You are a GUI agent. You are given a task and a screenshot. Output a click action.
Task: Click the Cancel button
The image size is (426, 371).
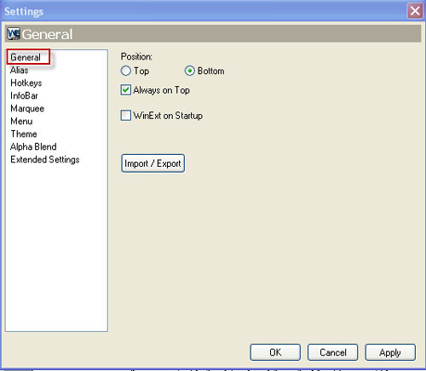[x=333, y=352]
